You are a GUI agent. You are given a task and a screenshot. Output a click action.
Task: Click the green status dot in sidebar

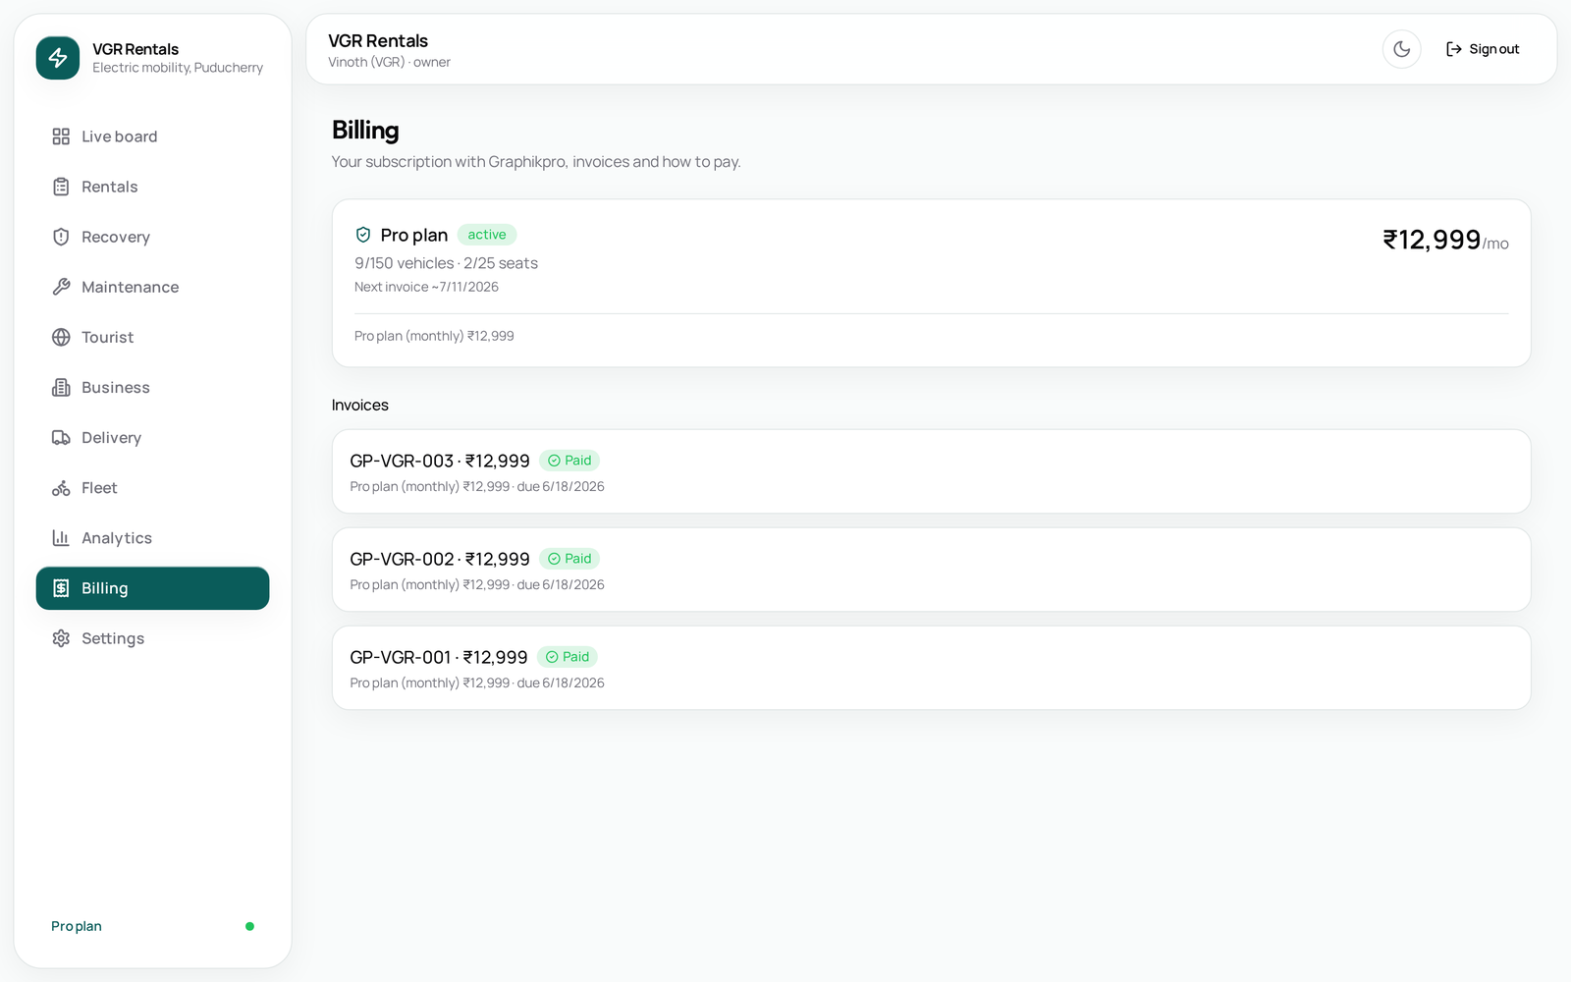[249, 926]
